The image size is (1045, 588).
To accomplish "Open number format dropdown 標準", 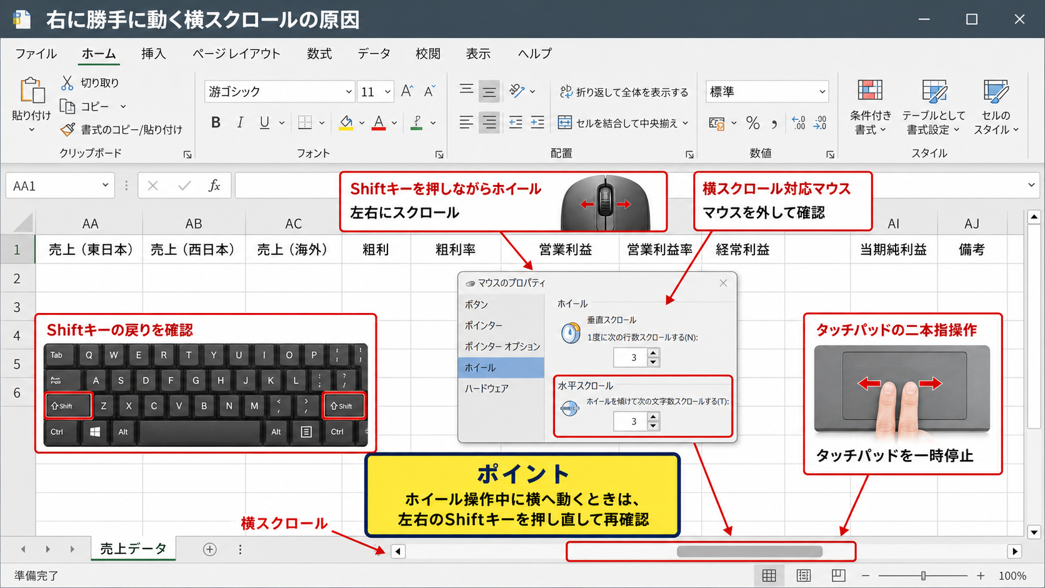I will pos(822,92).
